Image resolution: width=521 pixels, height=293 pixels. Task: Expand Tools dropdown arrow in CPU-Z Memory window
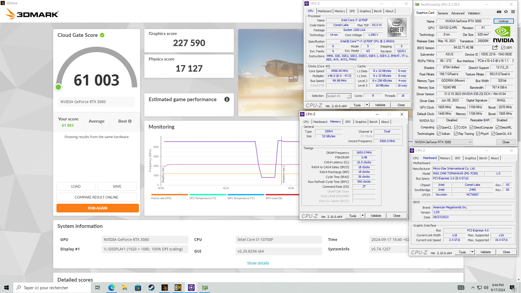tap(363, 216)
